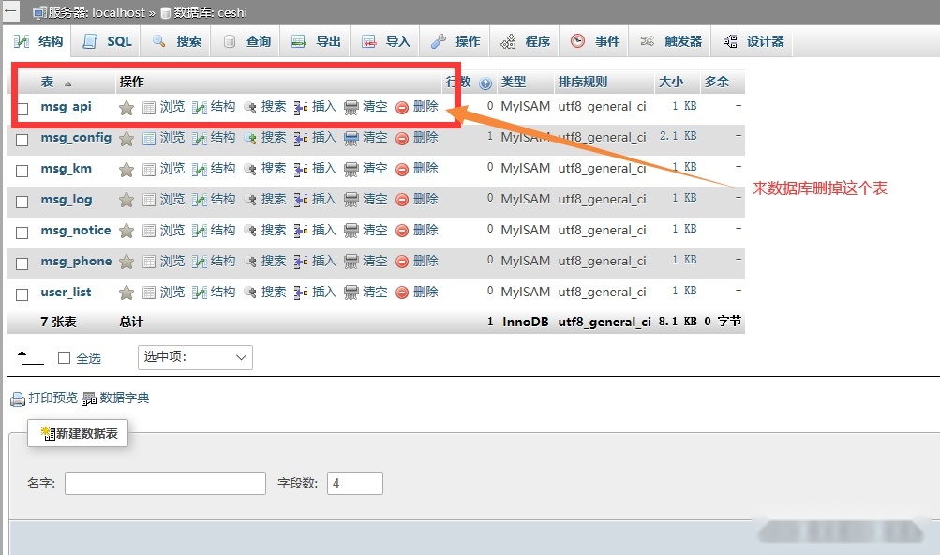Mark msg_config as favorite with star icon
The image size is (940, 555).
pyautogui.click(x=127, y=137)
